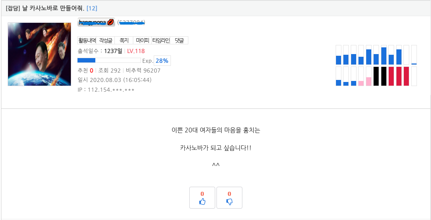
Task: View the 댓글 comments tab
Action: [x=179, y=40]
